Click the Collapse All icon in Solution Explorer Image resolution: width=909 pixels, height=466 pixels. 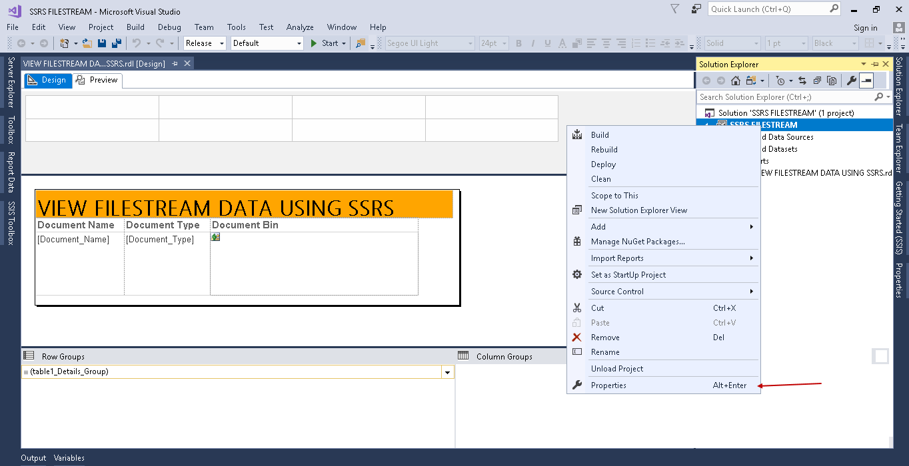click(x=817, y=81)
